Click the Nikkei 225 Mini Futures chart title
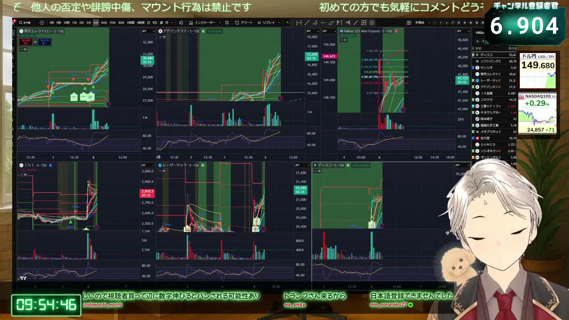This screenshot has width=569, height=320. pyautogui.click(x=369, y=31)
